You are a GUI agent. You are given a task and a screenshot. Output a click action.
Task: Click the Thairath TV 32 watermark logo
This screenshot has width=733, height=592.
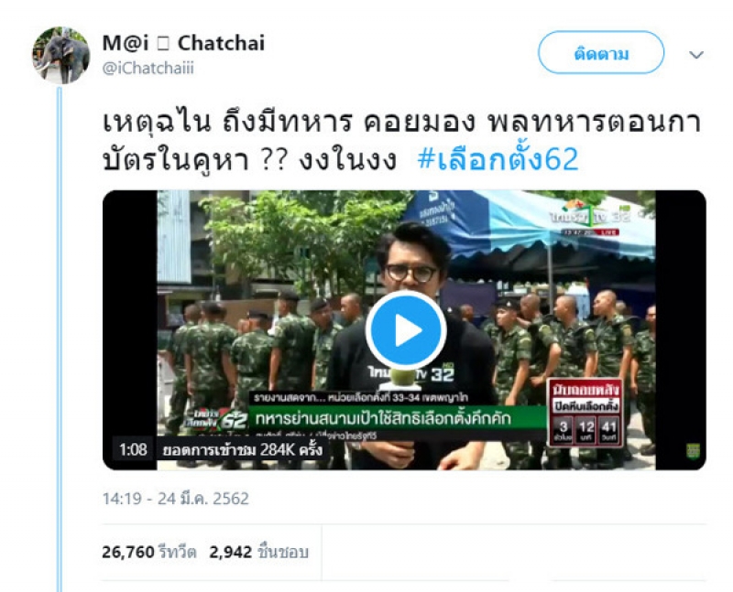coord(589,215)
